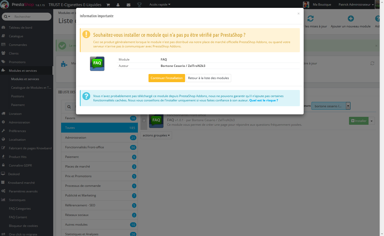Click the warning exclamation icon in dialog
This screenshot has width=384, height=236.
pos(86,34)
